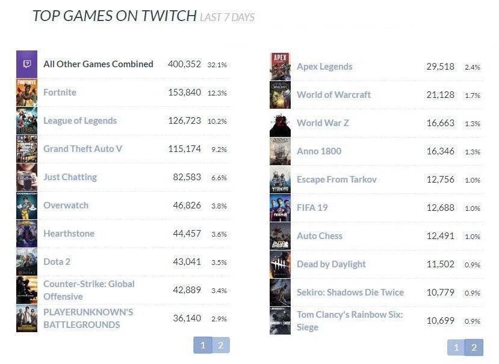The image size is (499, 364).
Task: Click the Auto Chess cover thumbnail
Action: click(280, 236)
